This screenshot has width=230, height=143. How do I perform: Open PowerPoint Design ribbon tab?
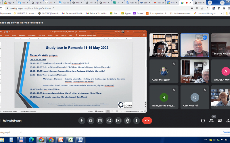14,35
